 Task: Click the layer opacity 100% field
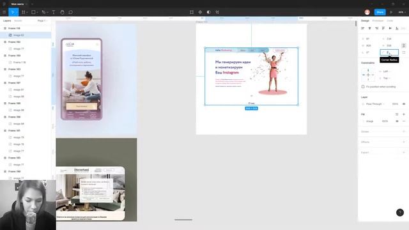[x=395, y=104]
